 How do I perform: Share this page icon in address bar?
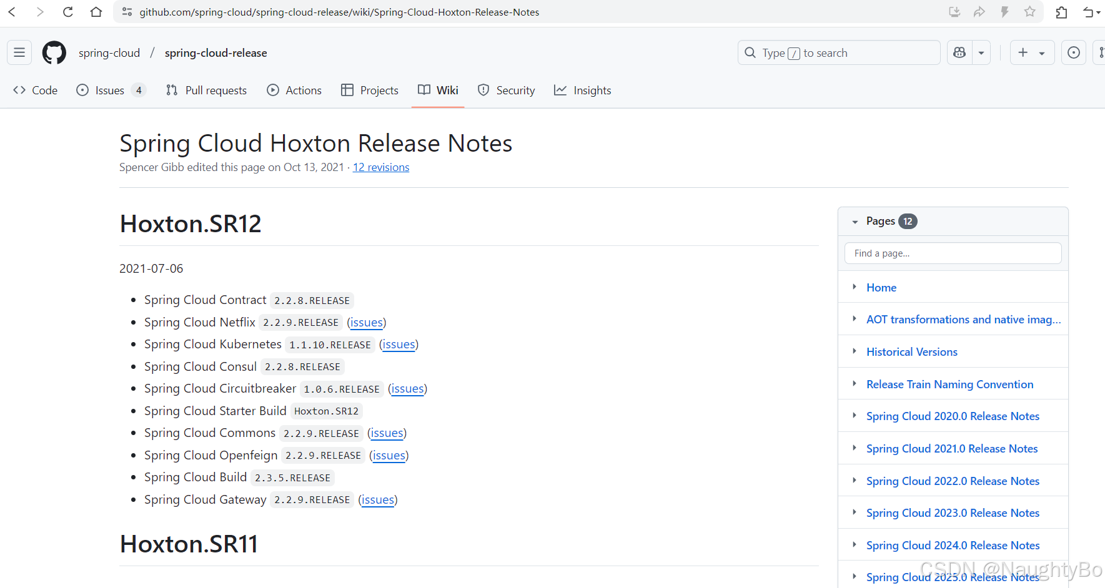(979, 12)
